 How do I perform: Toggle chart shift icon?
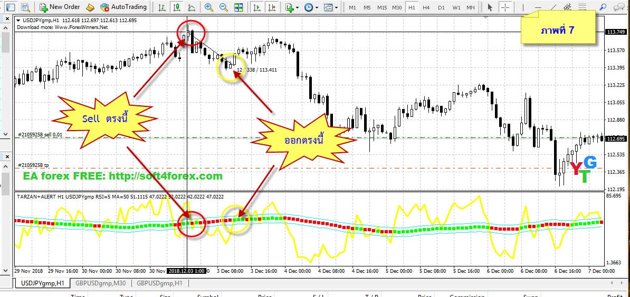272,7
